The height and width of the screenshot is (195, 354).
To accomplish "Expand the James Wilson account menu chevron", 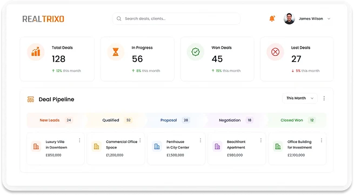I will tap(329, 19).
